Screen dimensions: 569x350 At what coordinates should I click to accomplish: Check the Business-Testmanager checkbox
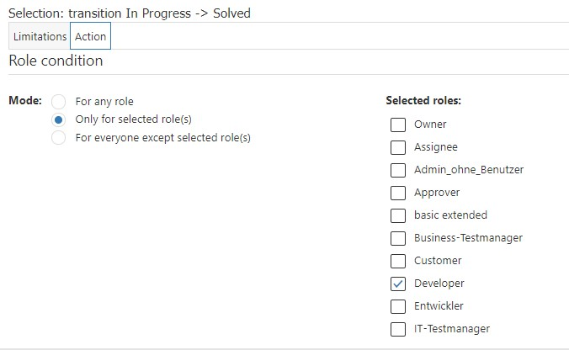pyautogui.click(x=398, y=238)
